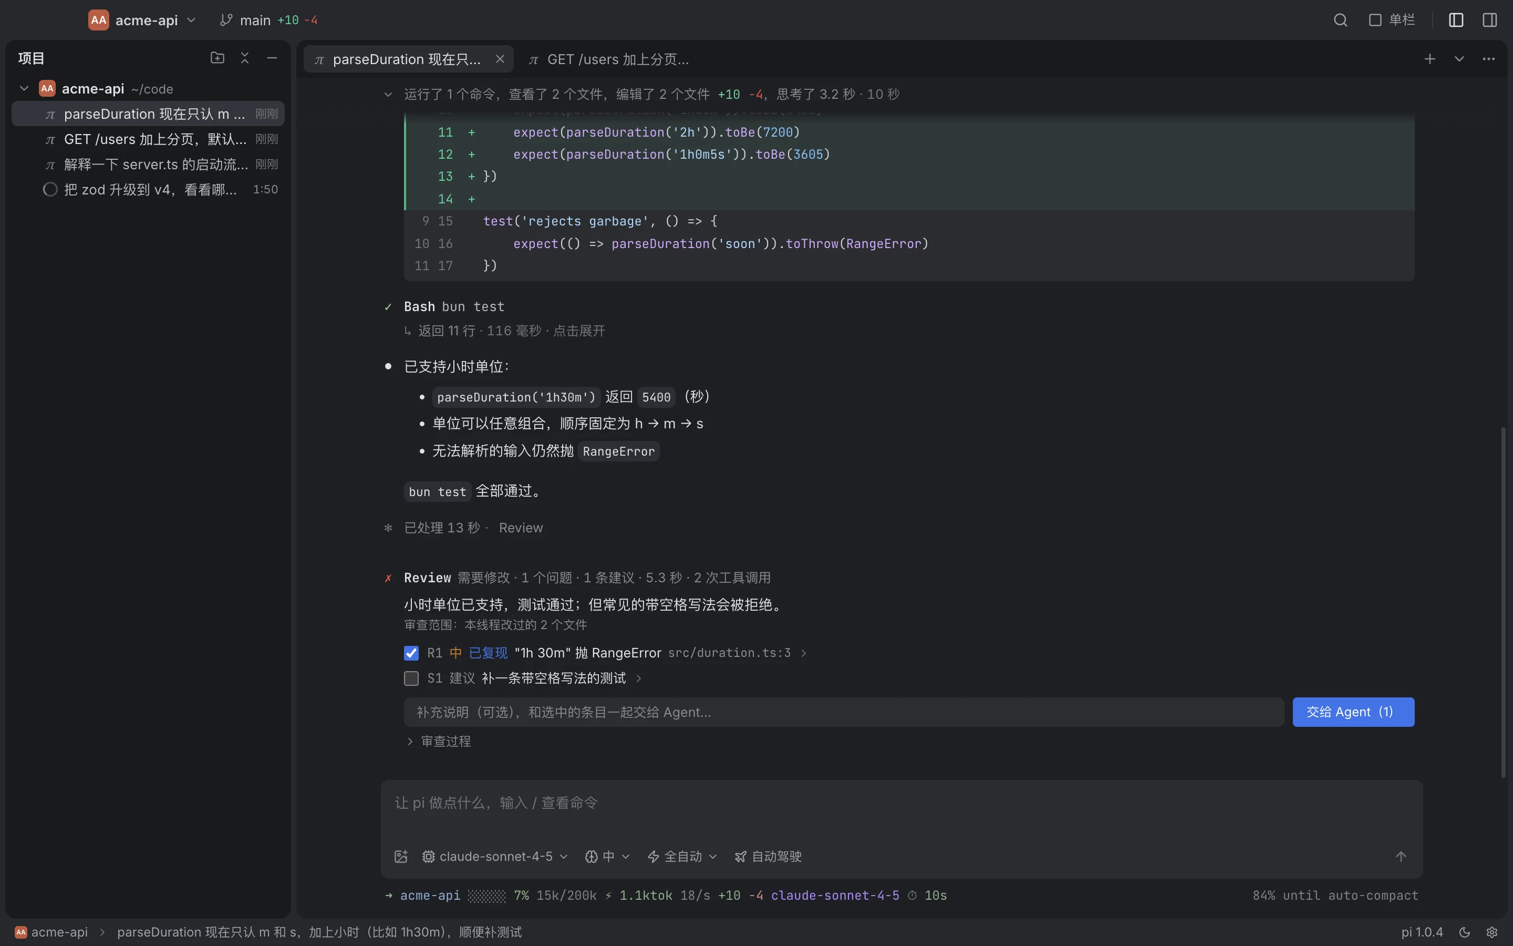Open the tab bar more options ellipsis
This screenshot has width=1513, height=946.
point(1488,59)
